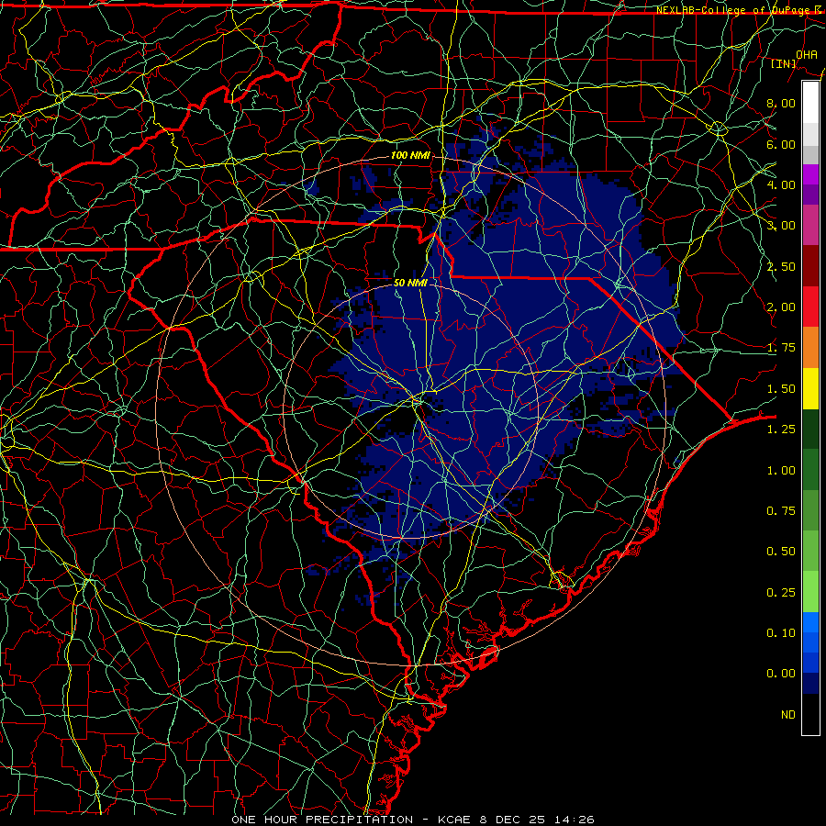Screen dimensions: 826x826
Task: Select the dark red swatch beside 2.50
Action: click(810, 266)
